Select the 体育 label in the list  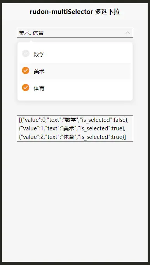pos(39,88)
